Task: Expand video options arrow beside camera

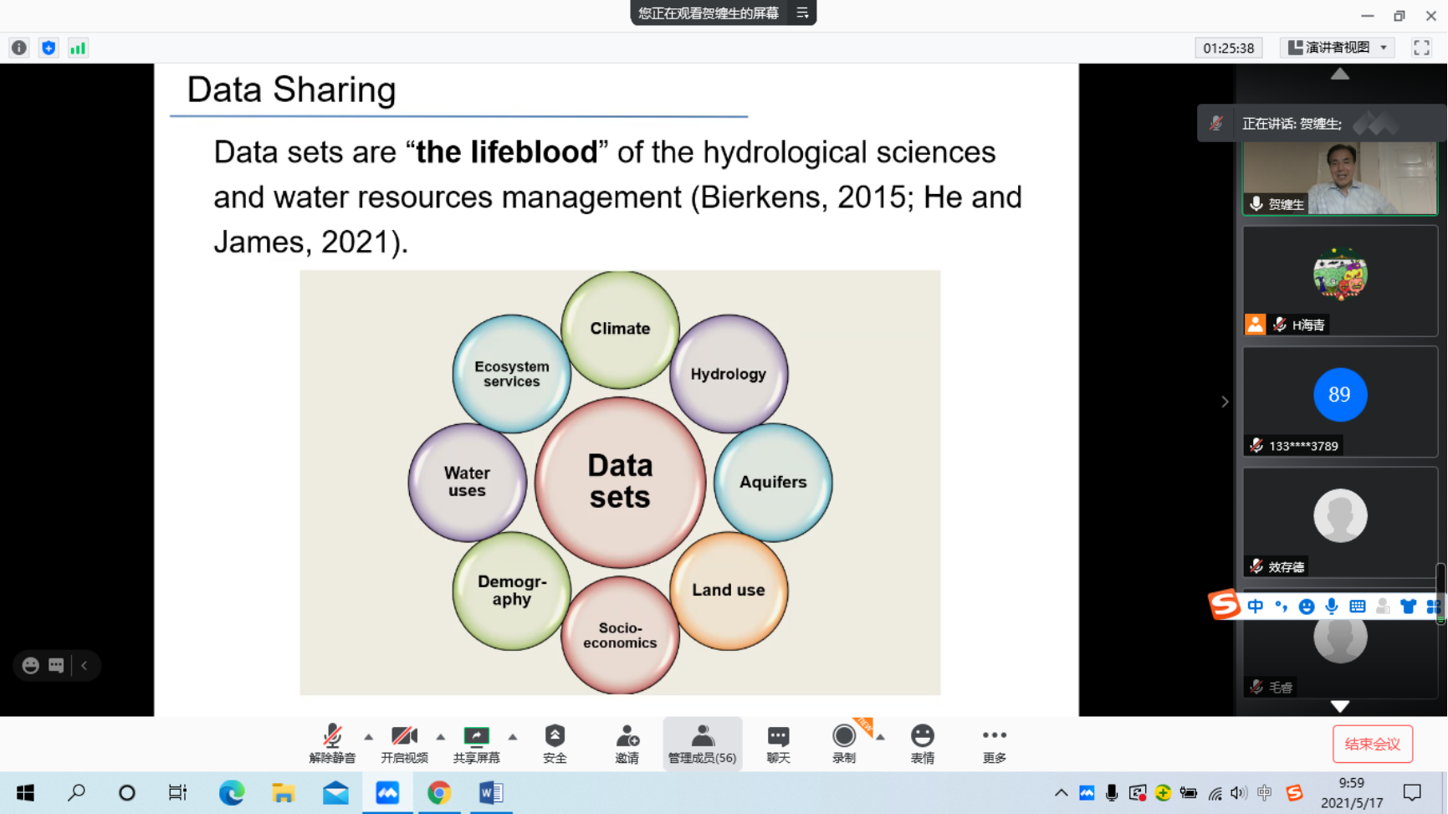Action: pyautogui.click(x=440, y=737)
